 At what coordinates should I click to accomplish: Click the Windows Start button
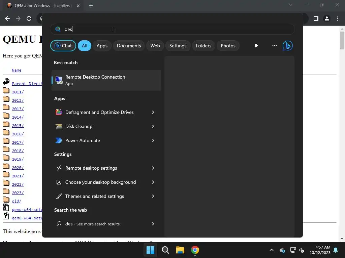tap(151, 250)
